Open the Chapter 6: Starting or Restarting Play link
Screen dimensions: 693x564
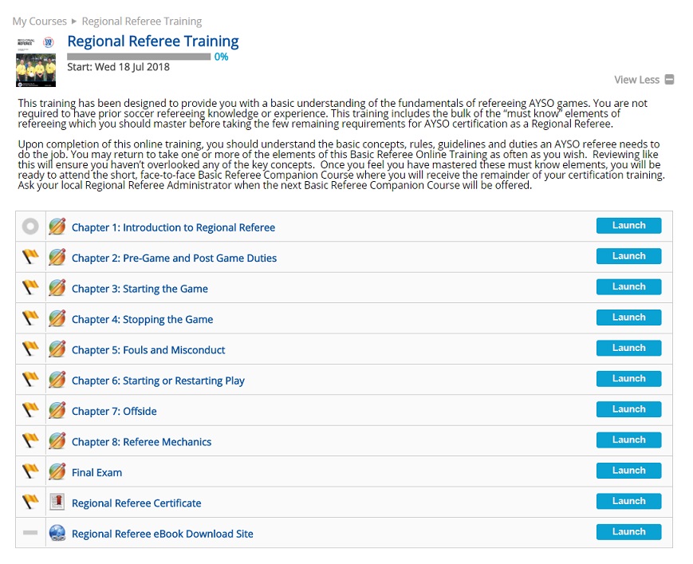(158, 381)
